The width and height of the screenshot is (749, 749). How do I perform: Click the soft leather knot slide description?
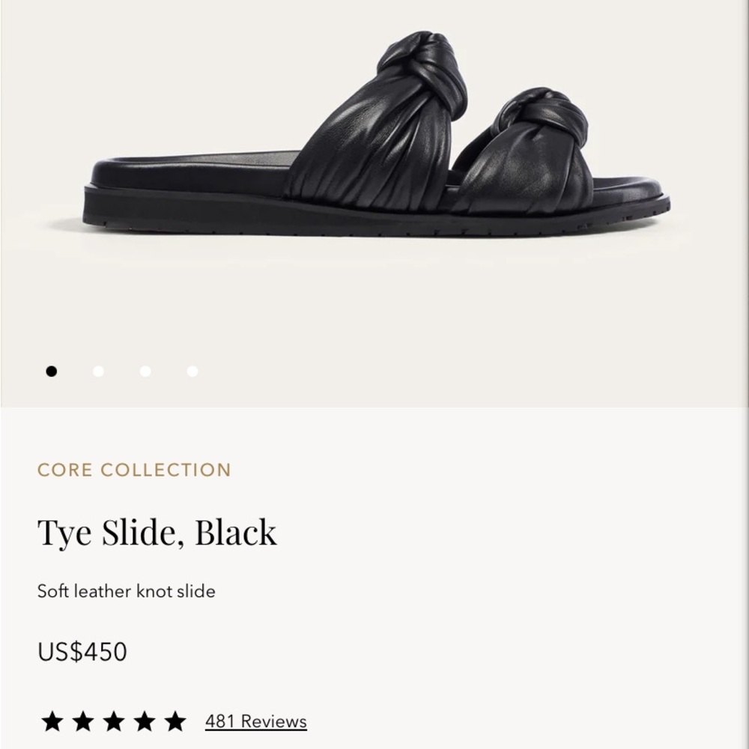[x=126, y=591]
